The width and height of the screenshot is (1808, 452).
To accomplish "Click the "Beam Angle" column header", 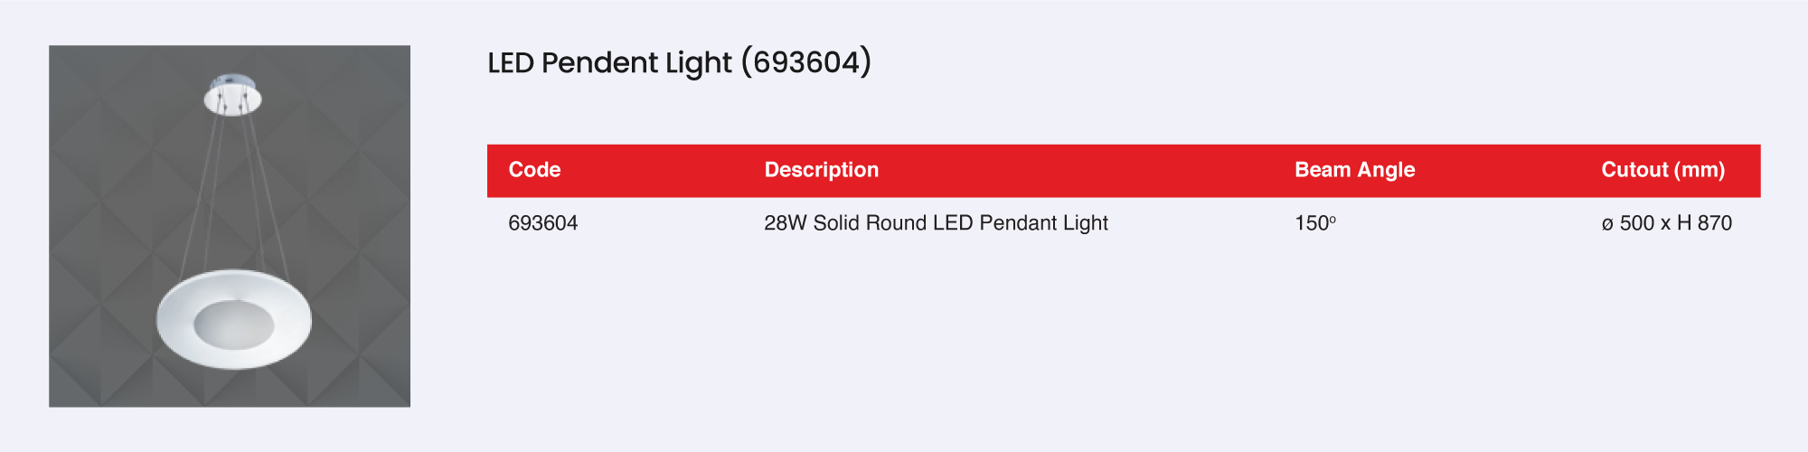I will (1354, 170).
